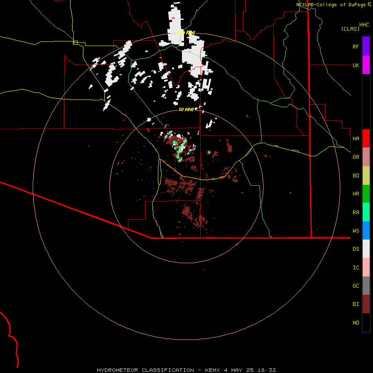Click the BD legend label
This screenshot has width=373, height=373.
(356, 176)
